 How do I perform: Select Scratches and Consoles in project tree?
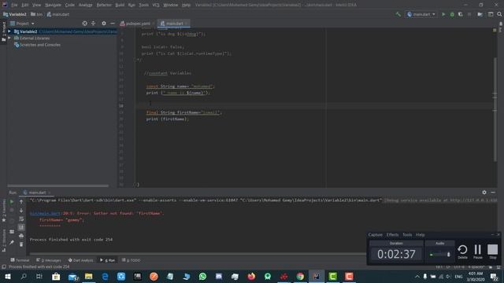[40, 45]
